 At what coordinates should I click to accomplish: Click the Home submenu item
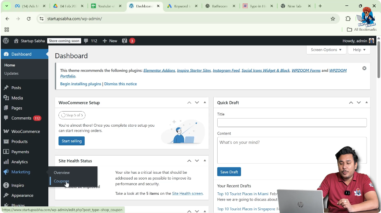click(x=10, y=65)
